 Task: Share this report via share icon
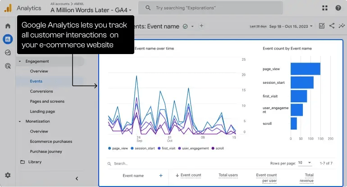click(332, 26)
